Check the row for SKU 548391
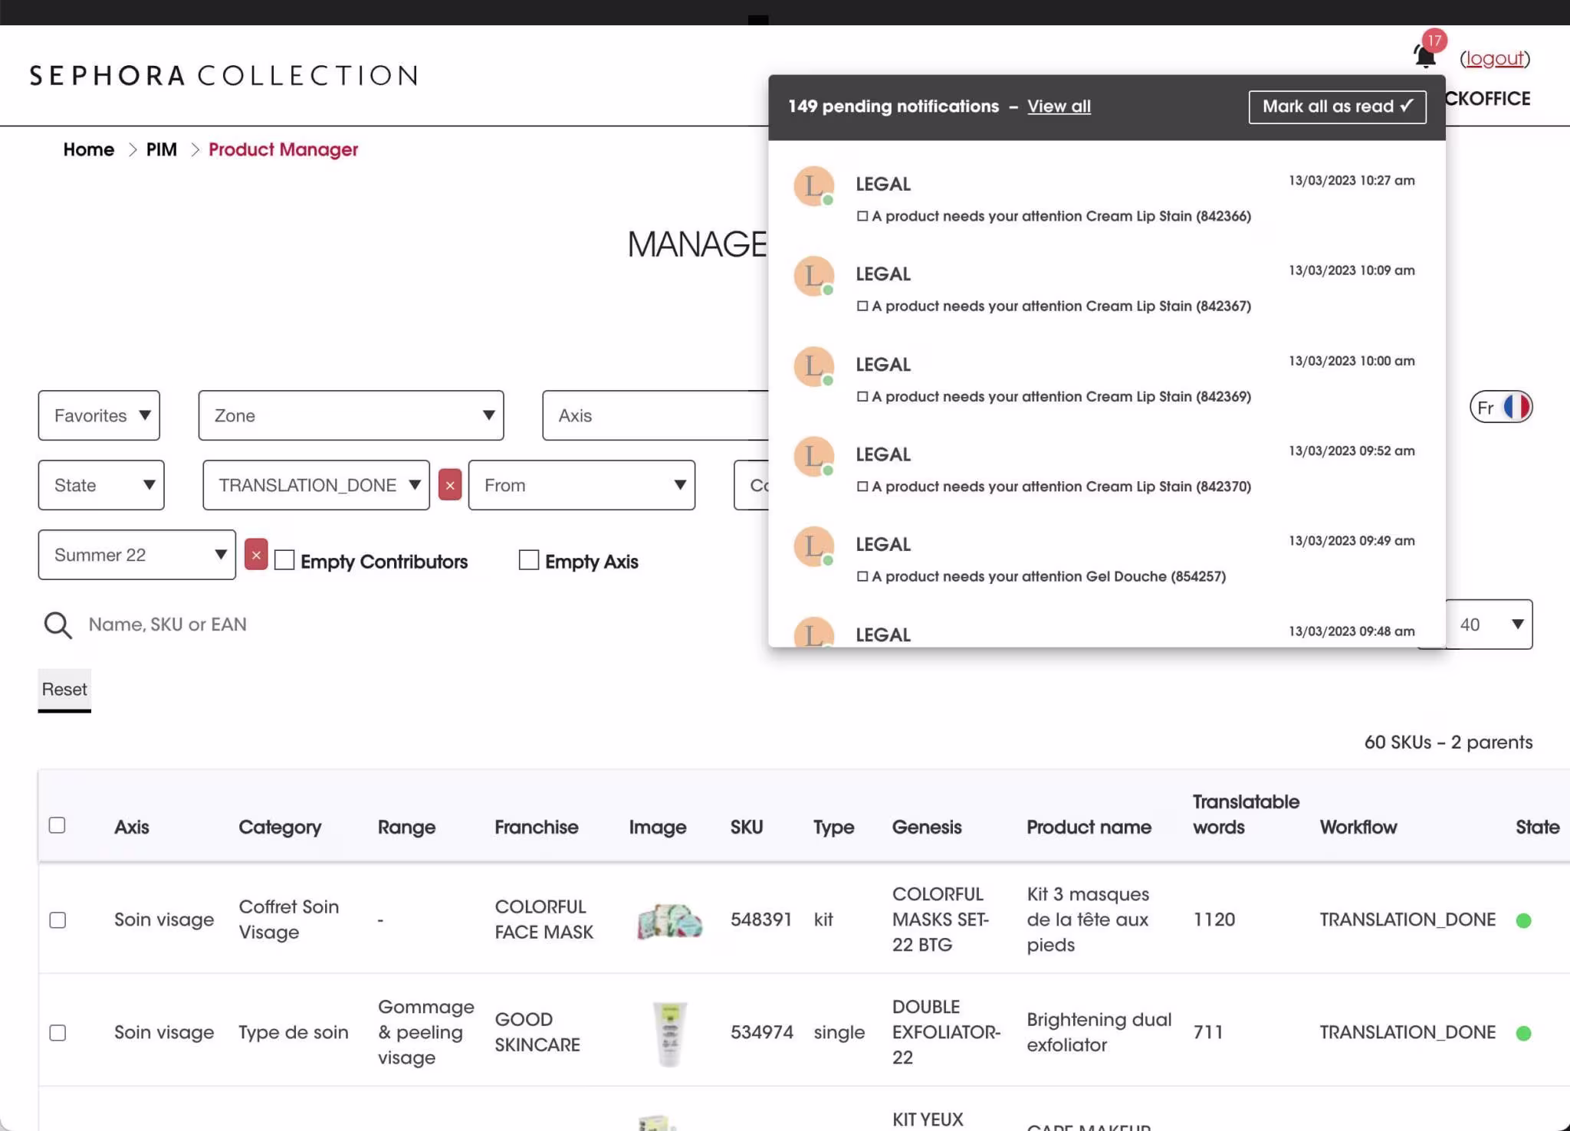This screenshot has height=1131, width=1570. 57,920
